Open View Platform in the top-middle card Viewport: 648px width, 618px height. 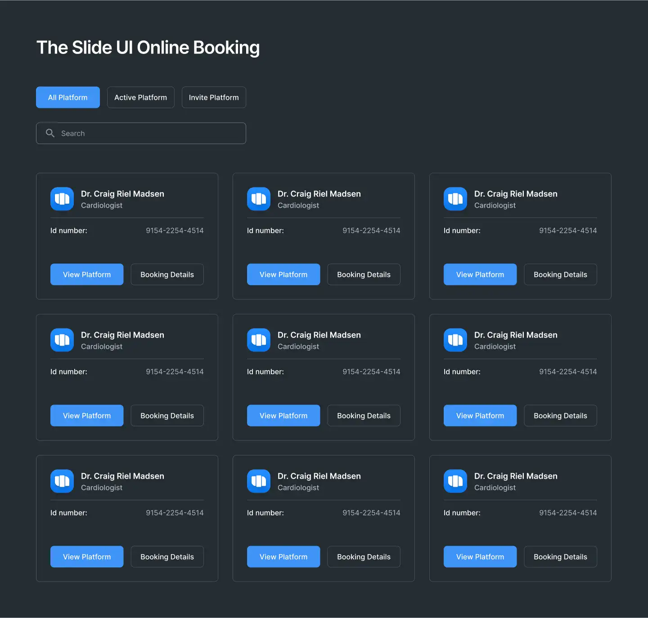[x=283, y=274]
